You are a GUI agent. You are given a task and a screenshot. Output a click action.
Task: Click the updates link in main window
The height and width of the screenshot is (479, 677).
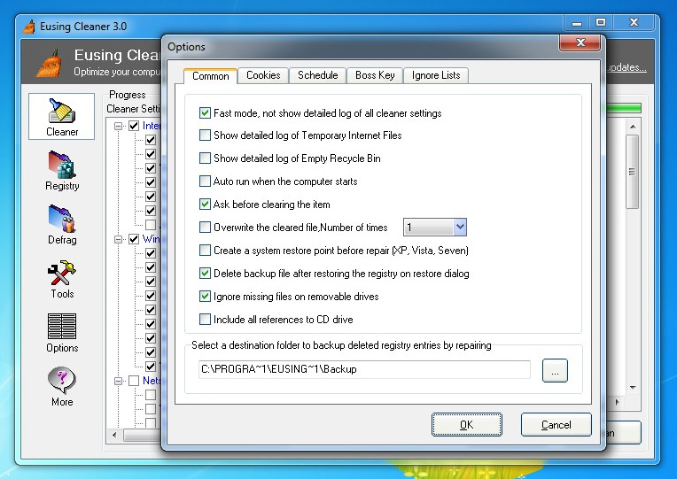[x=626, y=67]
